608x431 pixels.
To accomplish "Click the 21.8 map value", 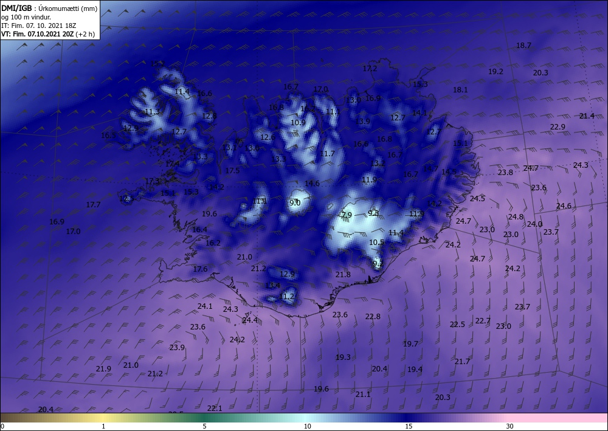I will [x=343, y=274].
